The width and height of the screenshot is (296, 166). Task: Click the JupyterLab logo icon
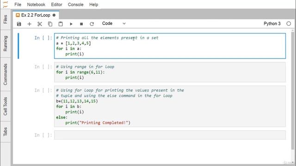click(6, 4)
